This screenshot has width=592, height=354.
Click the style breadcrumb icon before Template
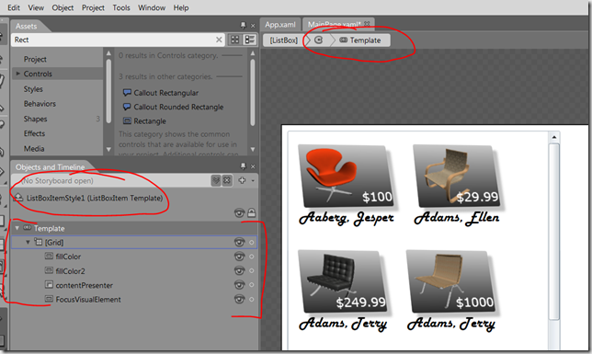[318, 40]
